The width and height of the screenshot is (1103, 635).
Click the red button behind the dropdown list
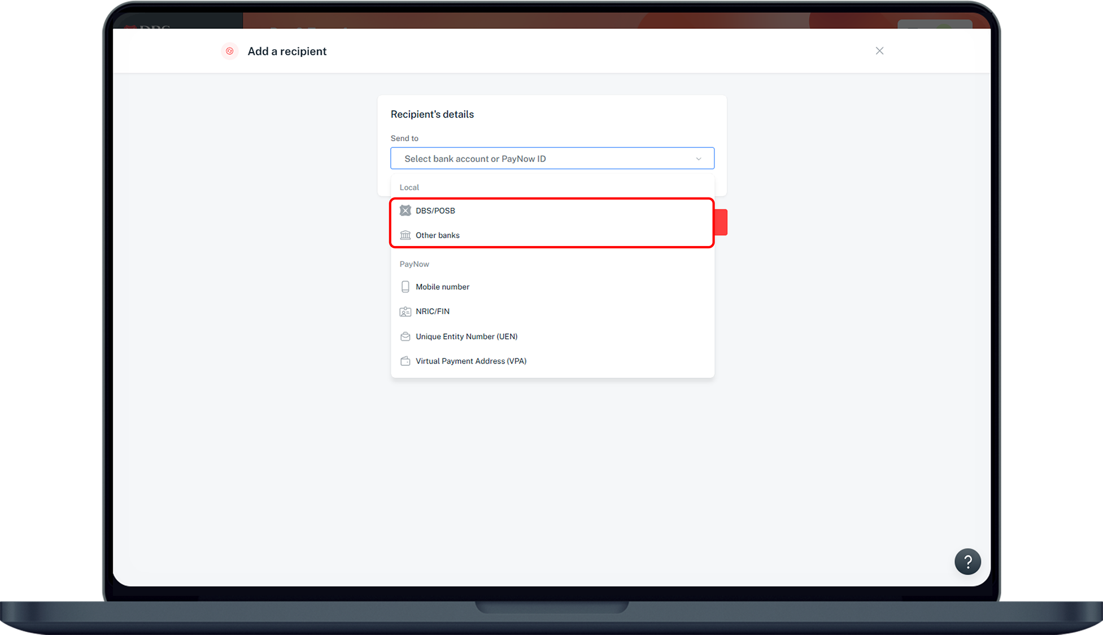point(721,222)
